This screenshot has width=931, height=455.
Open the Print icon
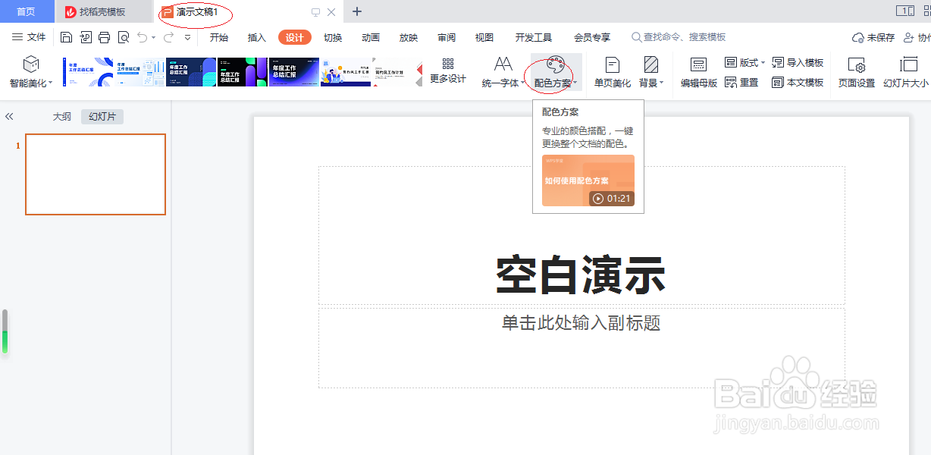(104, 36)
